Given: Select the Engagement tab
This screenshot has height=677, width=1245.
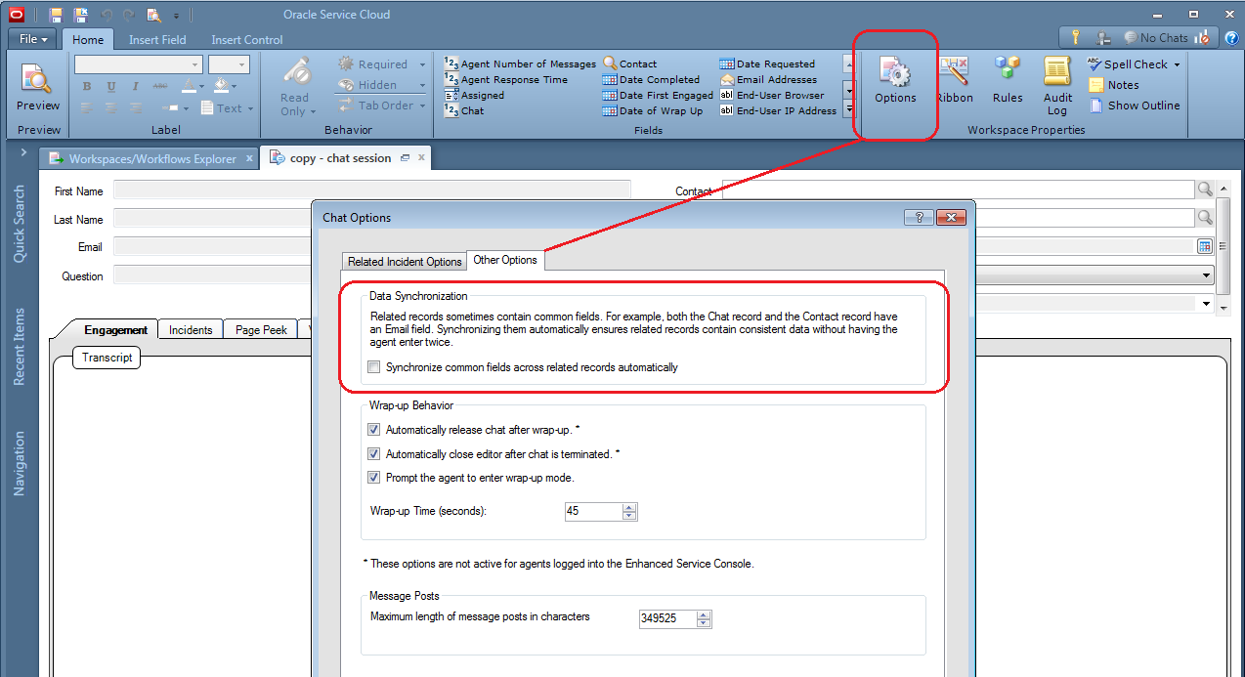Looking at the screenshot, I should point(115,330).
